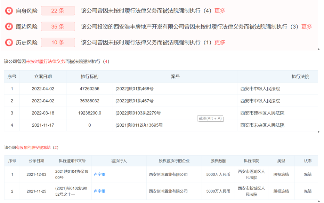The image size is (324, 203).
Task: Click the 截图(Alt + A) tooltip
Action: click(x=210, y=118)
